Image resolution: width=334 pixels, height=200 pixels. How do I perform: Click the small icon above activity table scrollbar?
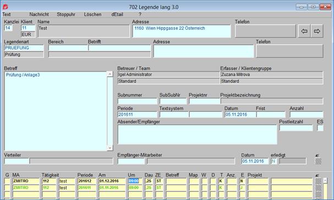[x=317, y=175]
